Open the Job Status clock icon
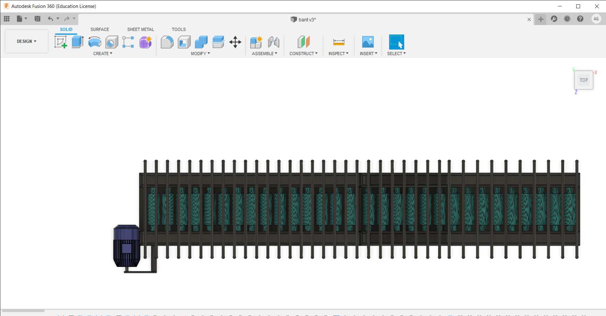Image resolution: width=606 pixels, height=316 pixels. point(567,19)
